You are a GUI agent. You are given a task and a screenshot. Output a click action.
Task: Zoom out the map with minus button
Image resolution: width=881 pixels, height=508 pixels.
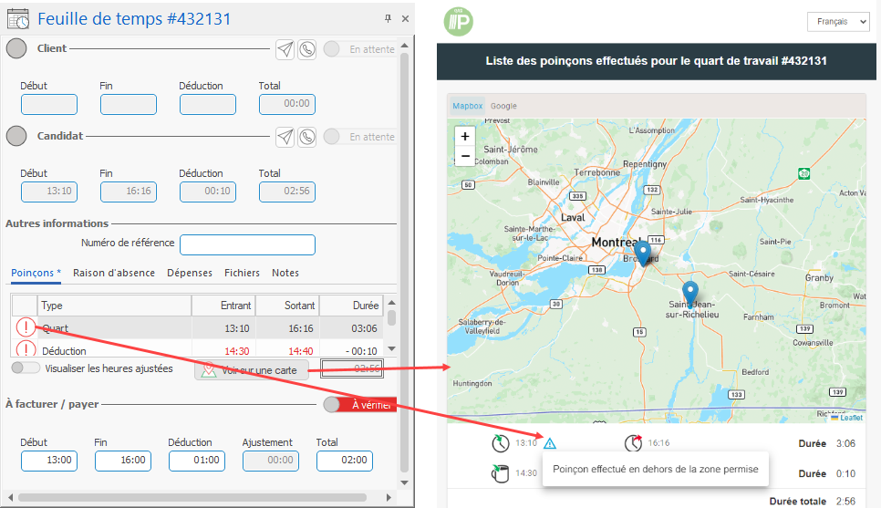pos(465,156)
